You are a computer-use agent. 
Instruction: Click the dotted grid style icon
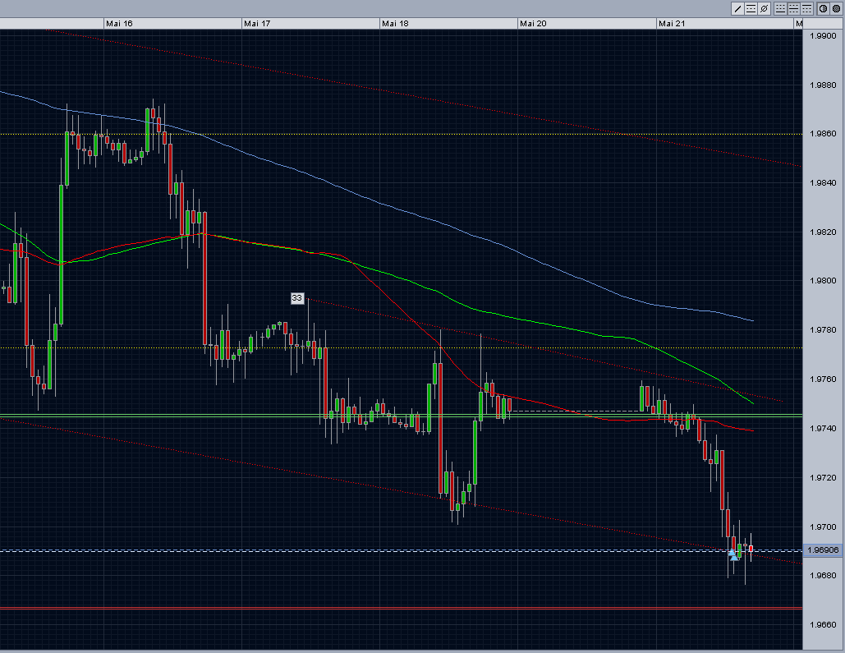coord(808,8)
